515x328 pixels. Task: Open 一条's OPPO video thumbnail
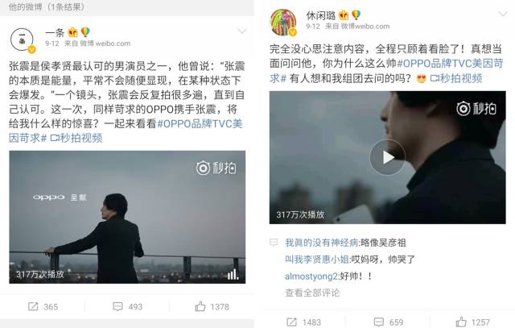point(127,217)
